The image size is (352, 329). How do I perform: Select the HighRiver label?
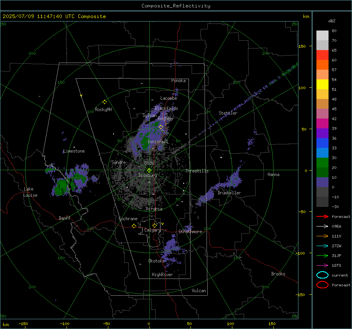click(x=162, y=275)
